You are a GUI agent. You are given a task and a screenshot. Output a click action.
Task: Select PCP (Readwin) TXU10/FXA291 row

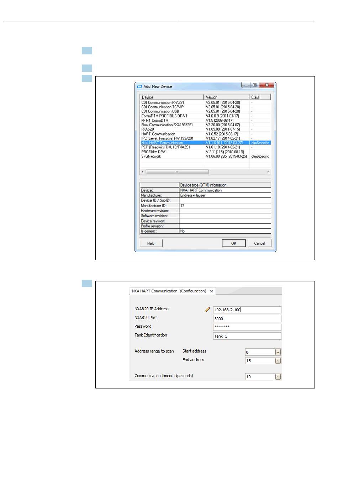click(205, 147)
